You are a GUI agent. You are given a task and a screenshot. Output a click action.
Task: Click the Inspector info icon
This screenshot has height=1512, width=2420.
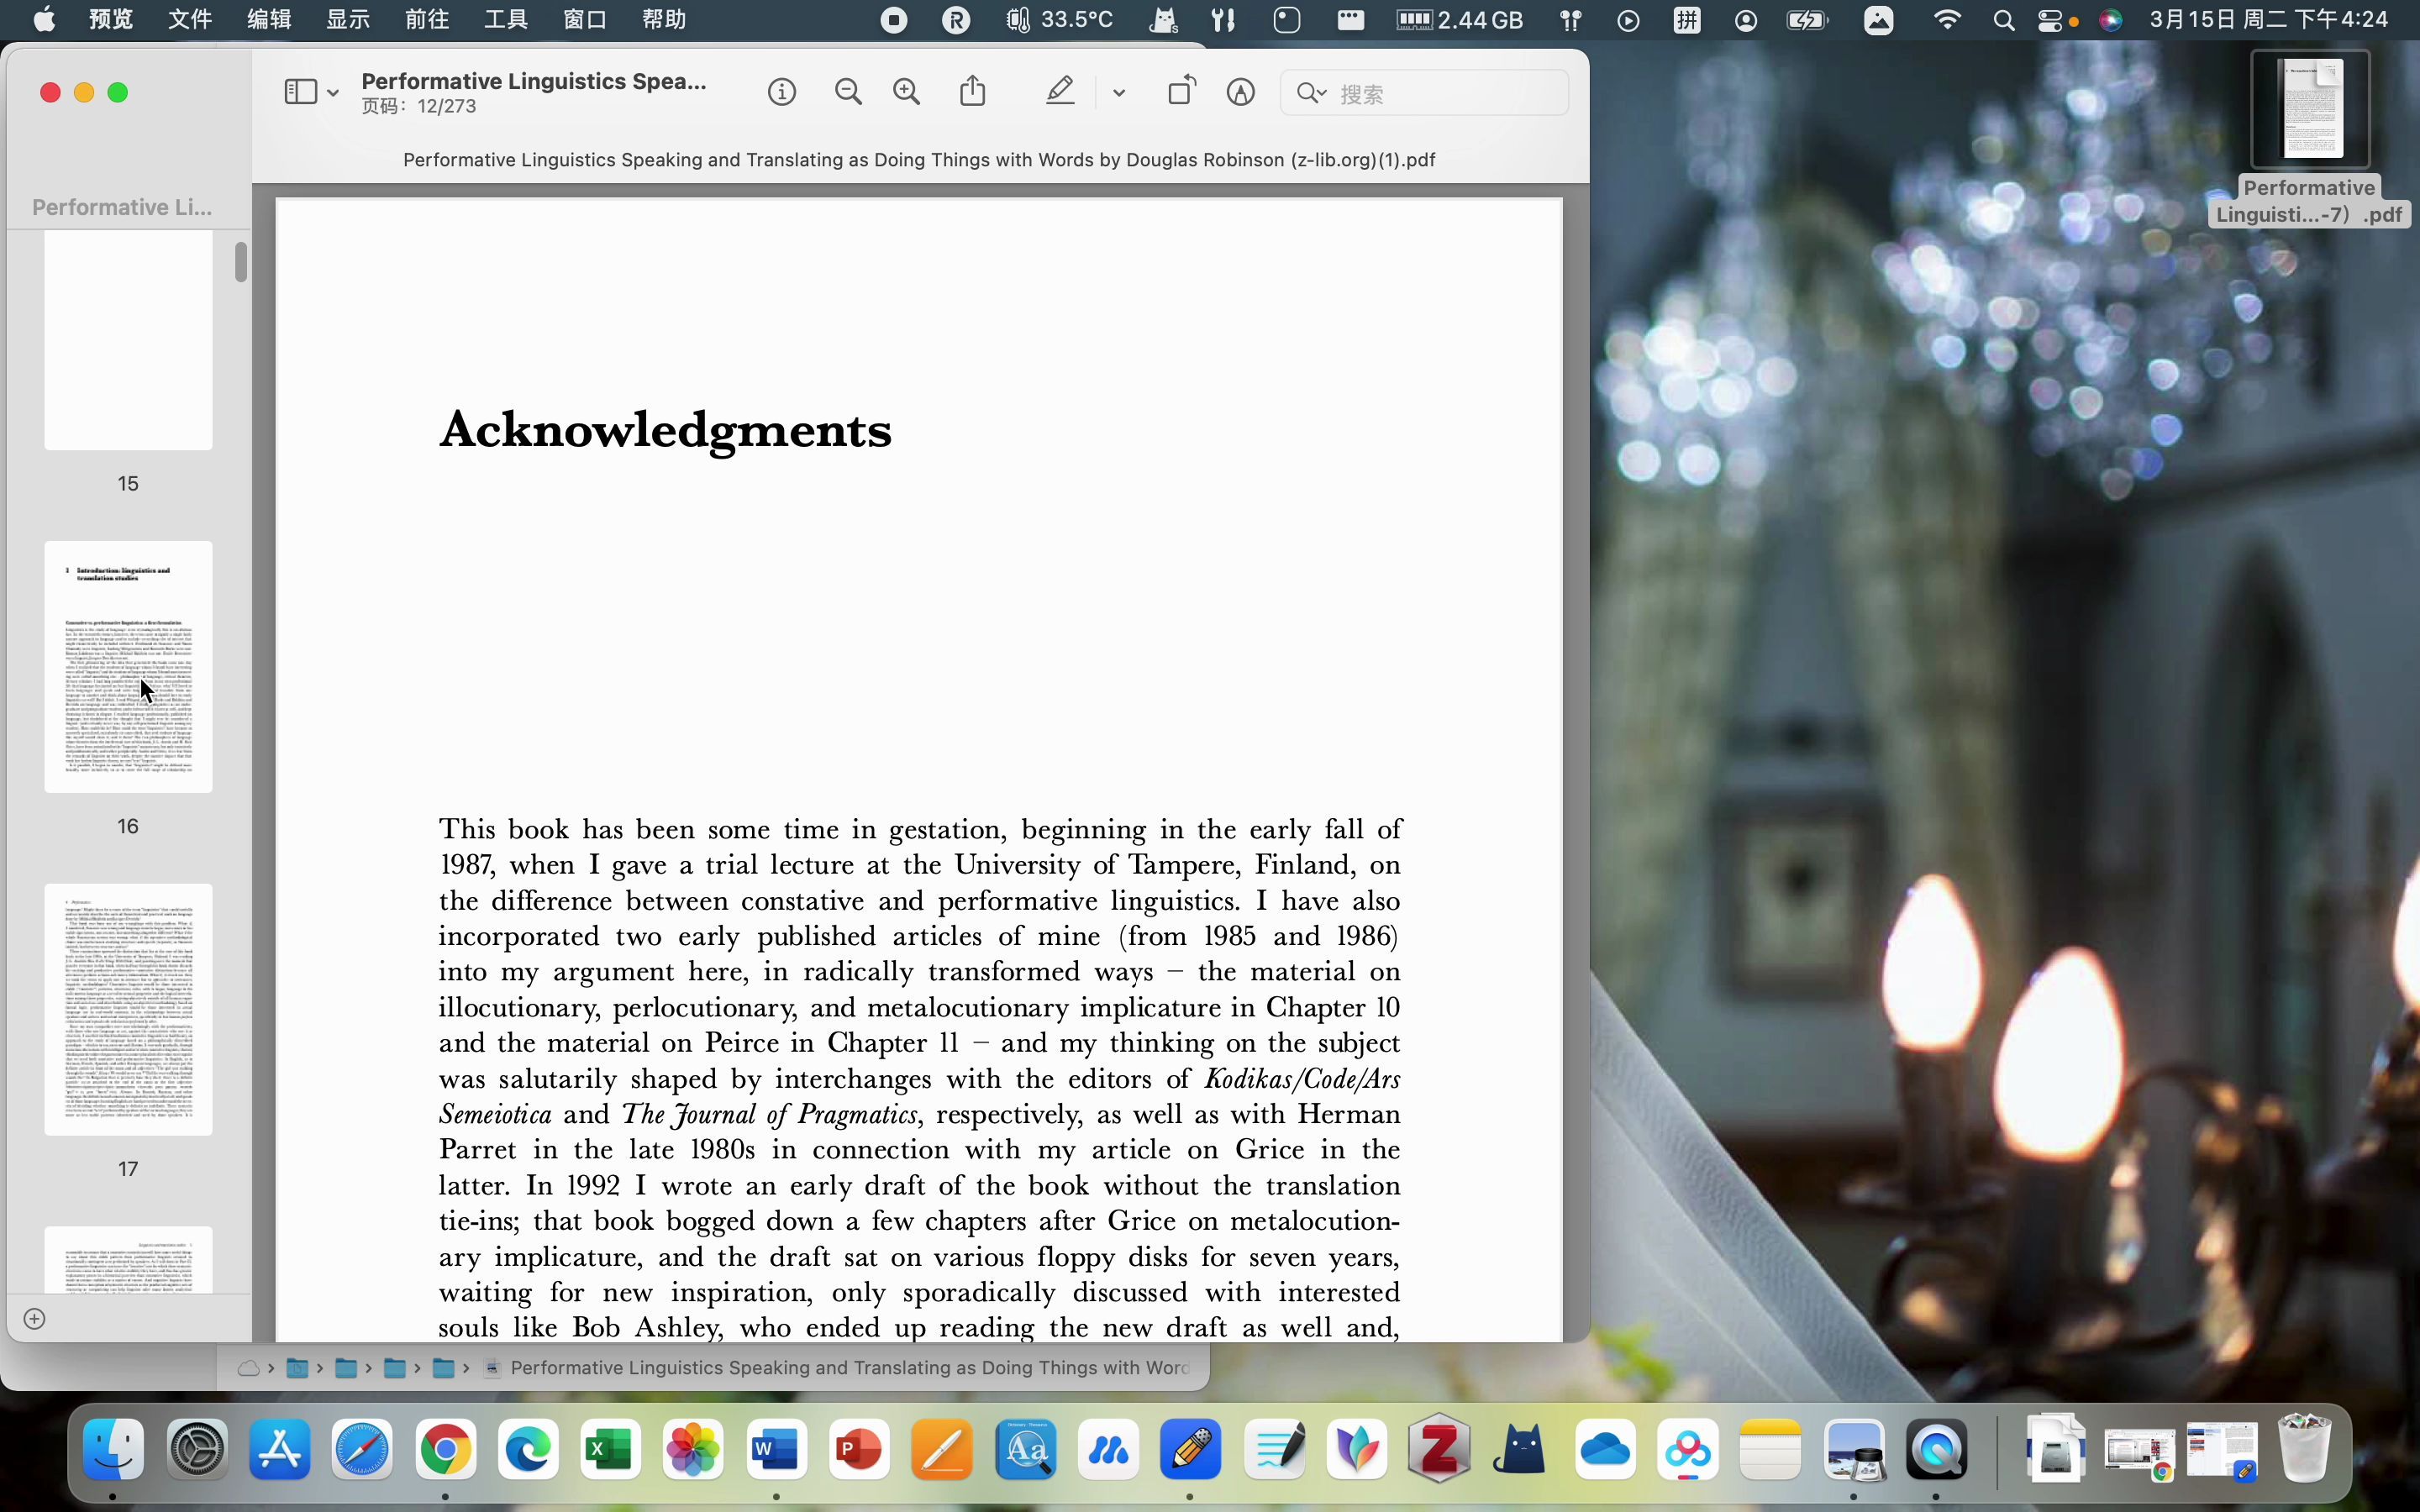(x=781, y=93)
